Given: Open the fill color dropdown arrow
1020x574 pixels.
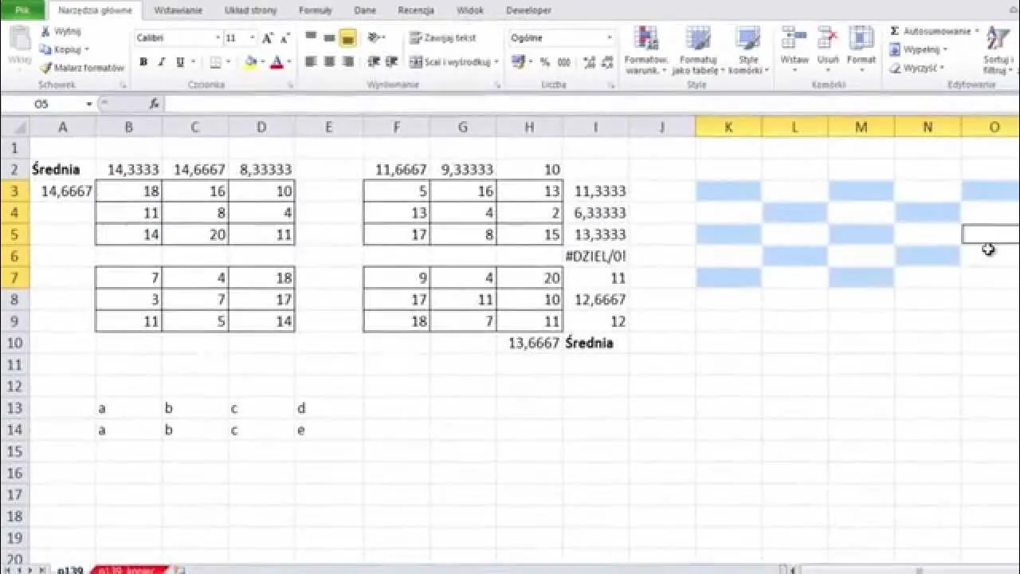Looking at the screenshot, I should (x=262, y=62).
